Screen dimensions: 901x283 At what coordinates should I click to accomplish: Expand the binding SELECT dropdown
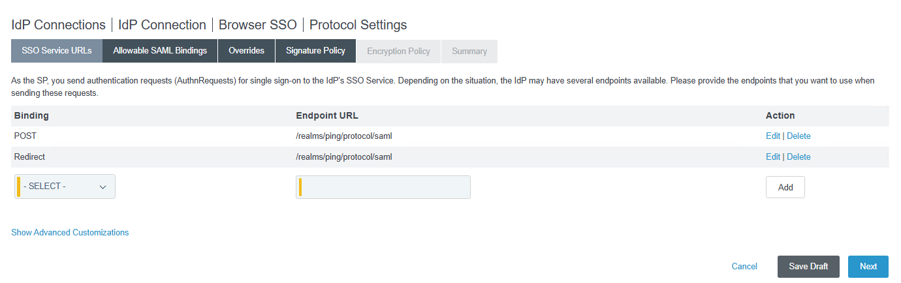(65, 186)
